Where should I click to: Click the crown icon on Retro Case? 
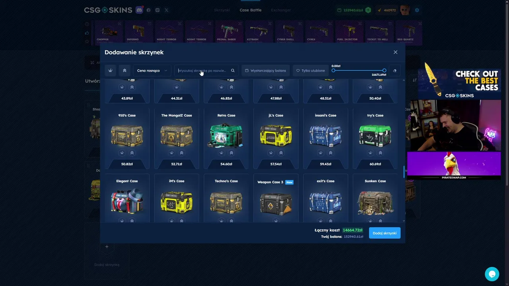click(x=221, y=153)
